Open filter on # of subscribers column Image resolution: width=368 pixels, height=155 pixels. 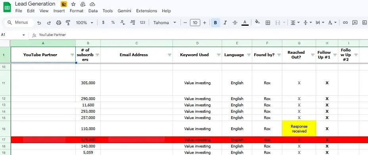[98, 55]
